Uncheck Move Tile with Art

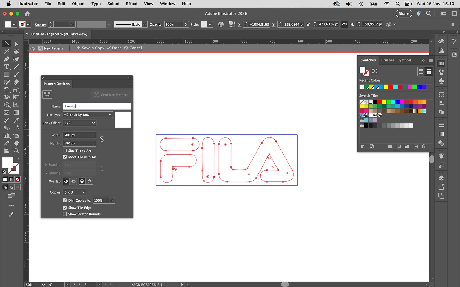click(x=65, y=157)
